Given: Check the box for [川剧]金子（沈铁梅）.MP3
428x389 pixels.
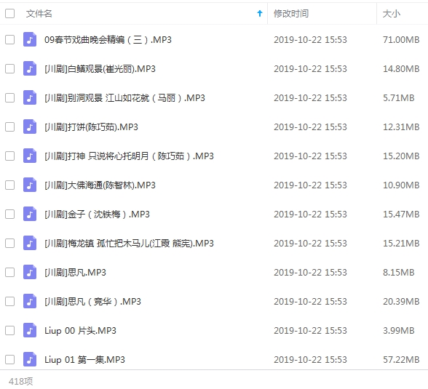Looking at the screenshot, I should coord(10,214).
